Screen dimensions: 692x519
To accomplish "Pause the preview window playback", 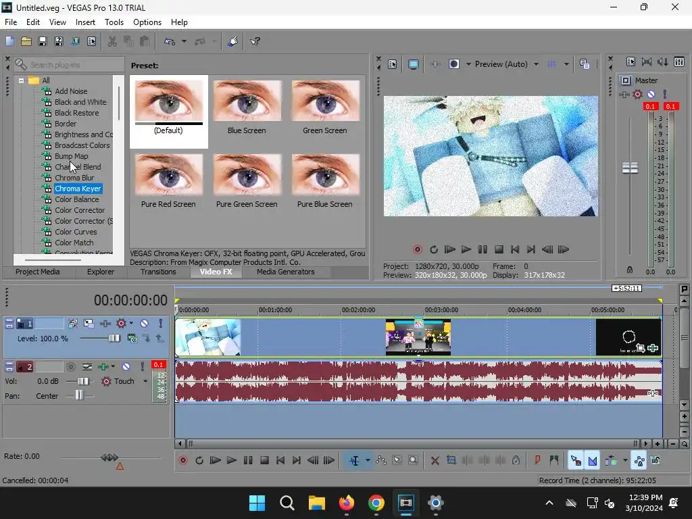I will pos(483,249).
